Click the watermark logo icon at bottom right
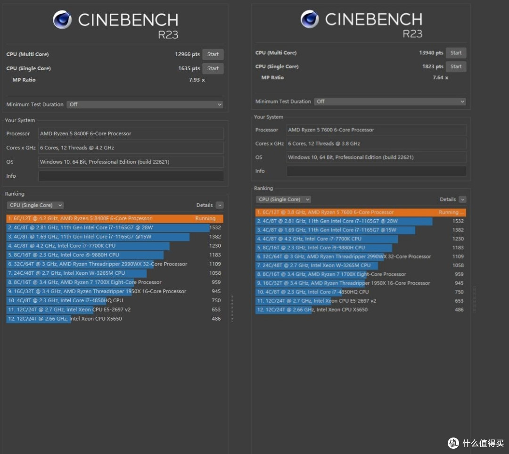The image size is (509, 454). click(453, 443)
